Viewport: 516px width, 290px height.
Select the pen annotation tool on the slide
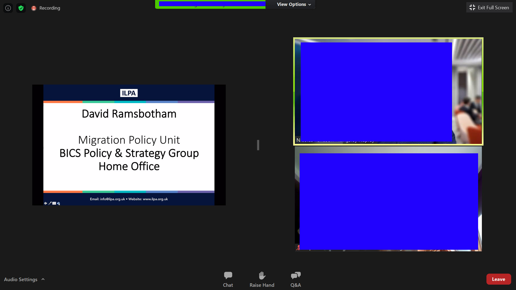point(50,203)
